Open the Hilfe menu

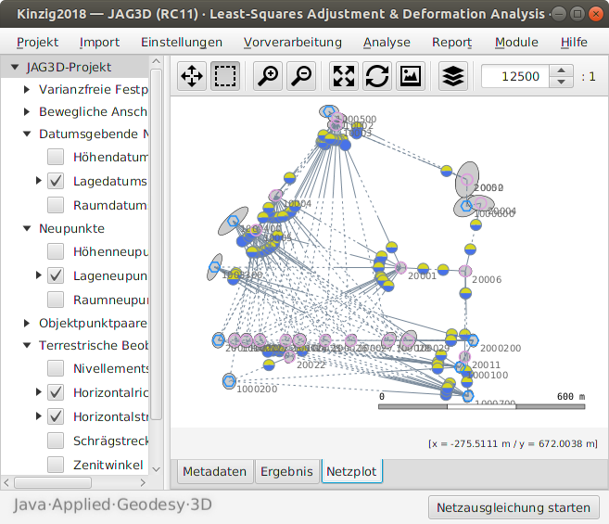[x=574, y=42]
